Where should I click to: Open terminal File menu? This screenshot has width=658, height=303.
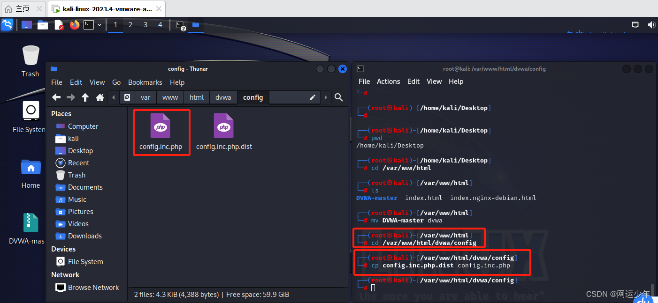click(364, 81)
